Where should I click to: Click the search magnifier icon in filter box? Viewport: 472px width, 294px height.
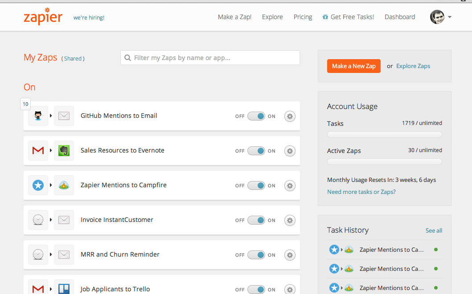tap(127, 58)
